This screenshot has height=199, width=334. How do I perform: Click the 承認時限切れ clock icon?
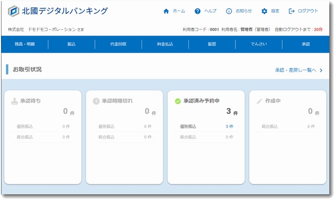click(96, 101)
